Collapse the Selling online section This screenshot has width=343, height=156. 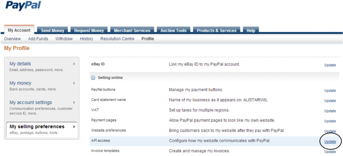pos(93,78)
